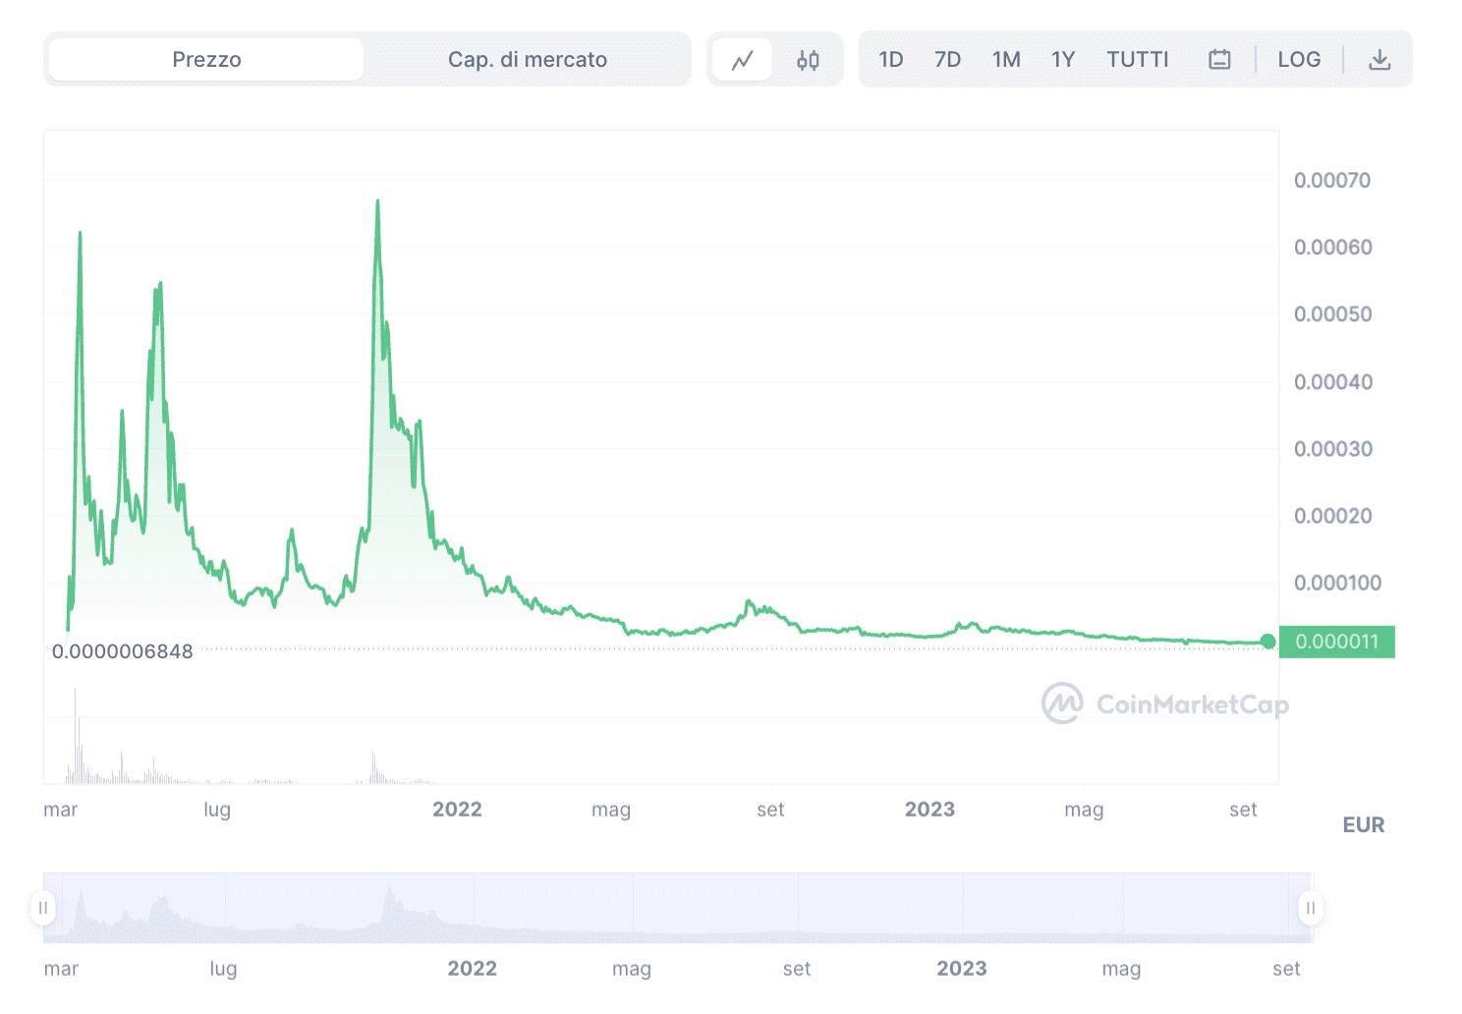Viewport: 1462px width, 1014px height.
Task: Select the line chart icon
Action: 744,59
